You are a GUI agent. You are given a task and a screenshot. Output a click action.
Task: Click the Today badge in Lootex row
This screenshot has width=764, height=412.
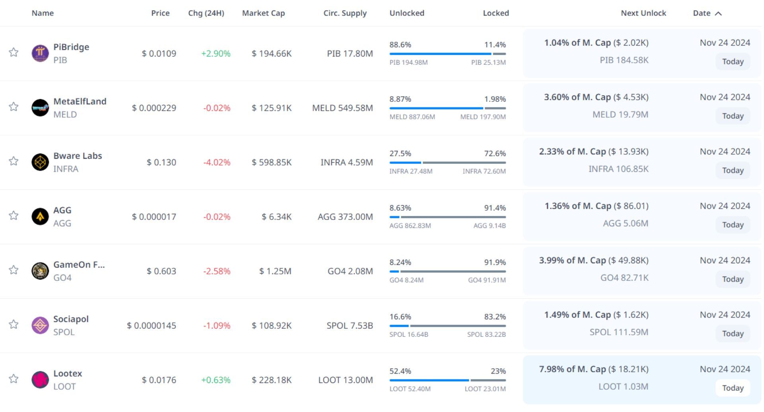[733, 388]
